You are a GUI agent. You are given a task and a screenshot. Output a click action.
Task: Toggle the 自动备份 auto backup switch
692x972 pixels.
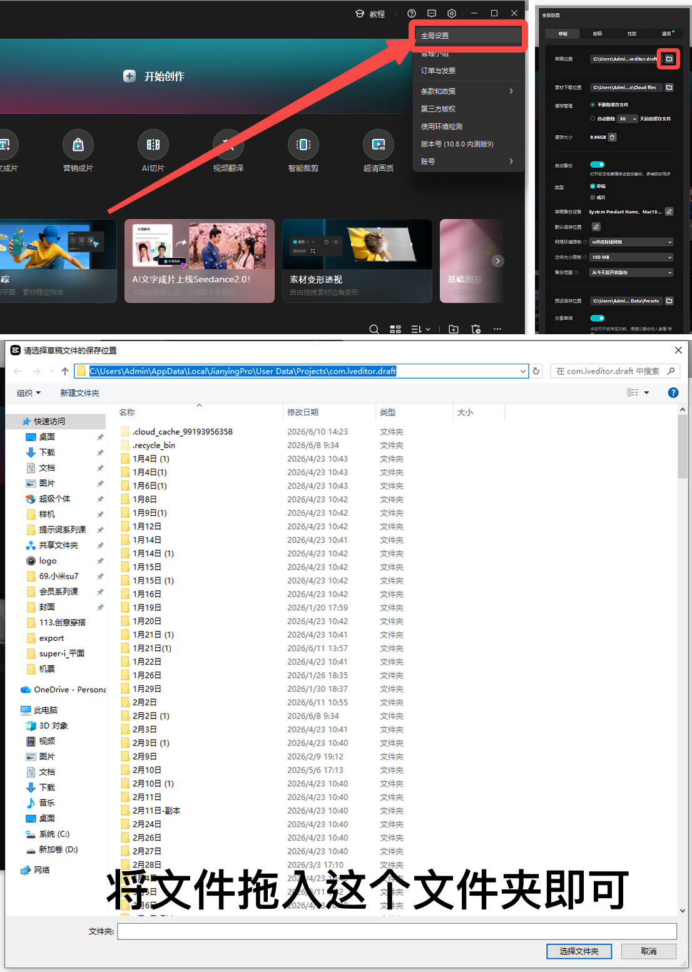click(x=597, y=165)
